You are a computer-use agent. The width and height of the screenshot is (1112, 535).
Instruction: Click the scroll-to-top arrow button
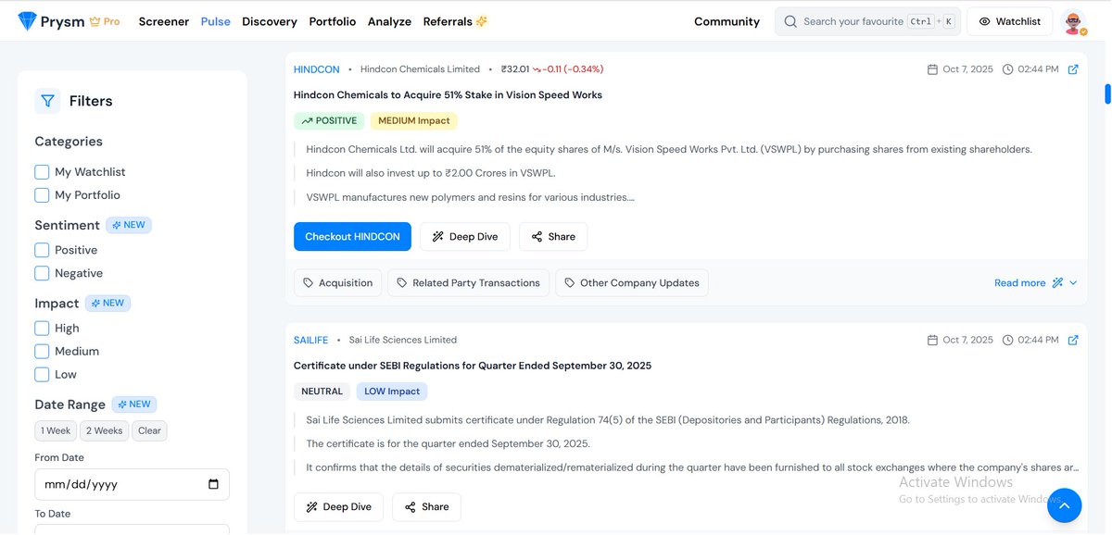coord(1065,505)
